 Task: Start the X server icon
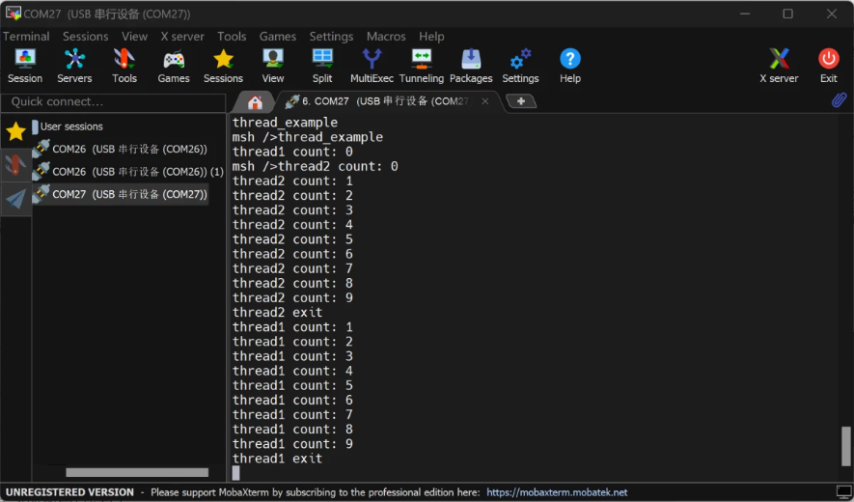click(x=779, y=66)
